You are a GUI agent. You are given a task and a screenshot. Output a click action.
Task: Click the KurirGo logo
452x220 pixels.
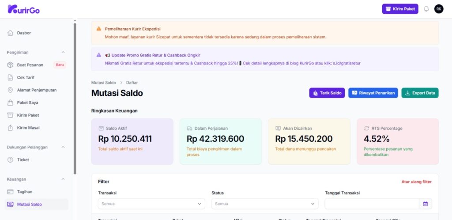(24, 9)
